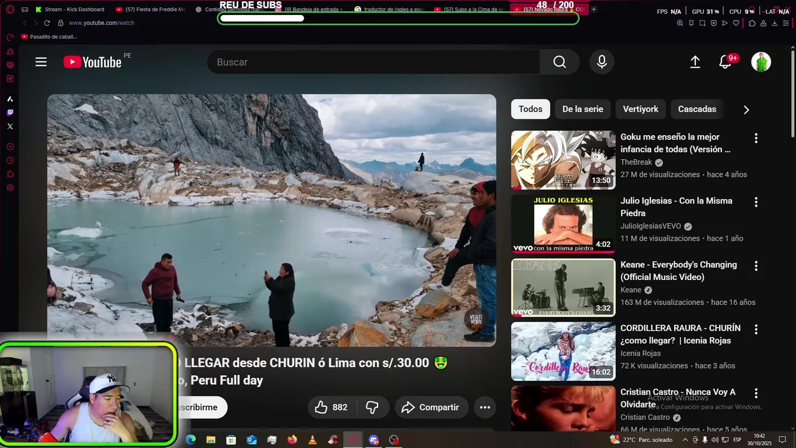Click in the Buscar search field

tap(373, 62)
